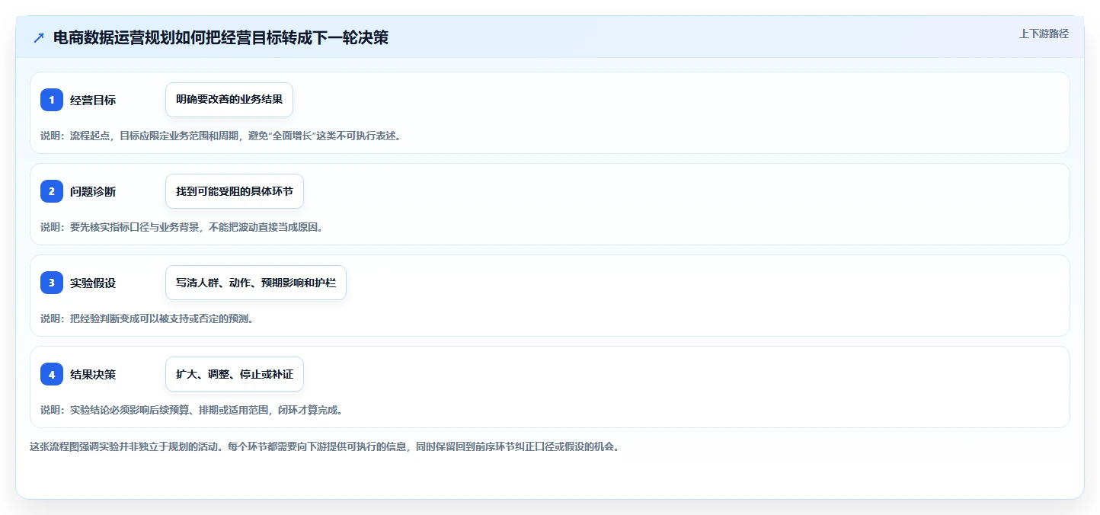Click the step 4 number badge
This screenshot has height=515, width=1100.
(x=52, y=374)
